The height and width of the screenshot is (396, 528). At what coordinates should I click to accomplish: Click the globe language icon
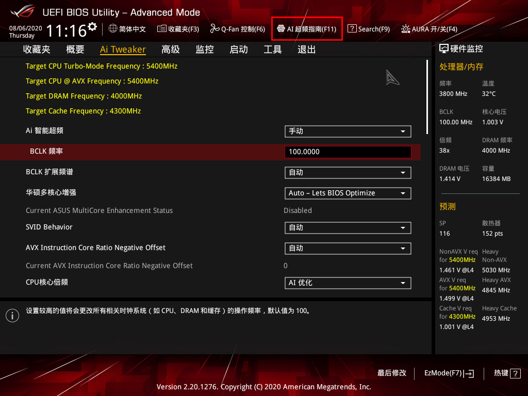[x=113, y=29]
